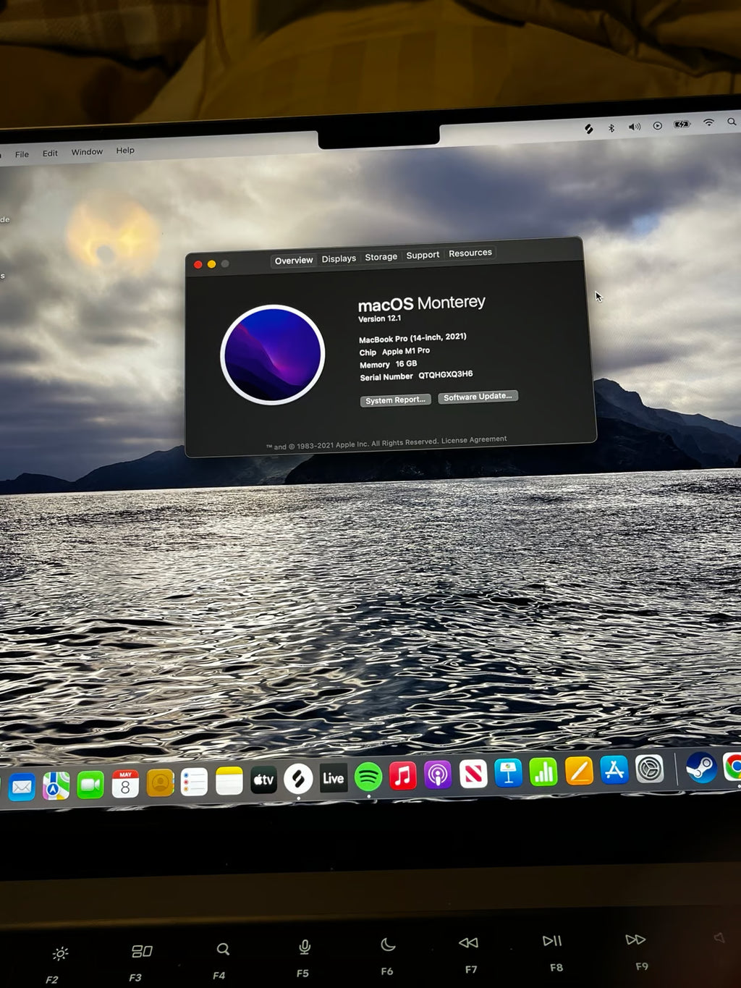Image resolution: width=741 pixels, height=988 pixels.
Task: Open the Window menu
Action: [86, 151]
